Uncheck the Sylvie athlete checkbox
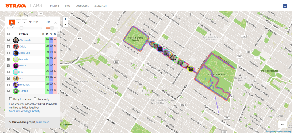 (8, 47)
